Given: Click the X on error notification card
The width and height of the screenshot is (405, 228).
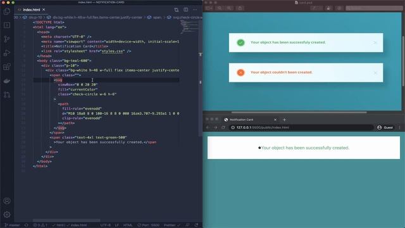Looking at the screenshot, I should coord(375,73).
